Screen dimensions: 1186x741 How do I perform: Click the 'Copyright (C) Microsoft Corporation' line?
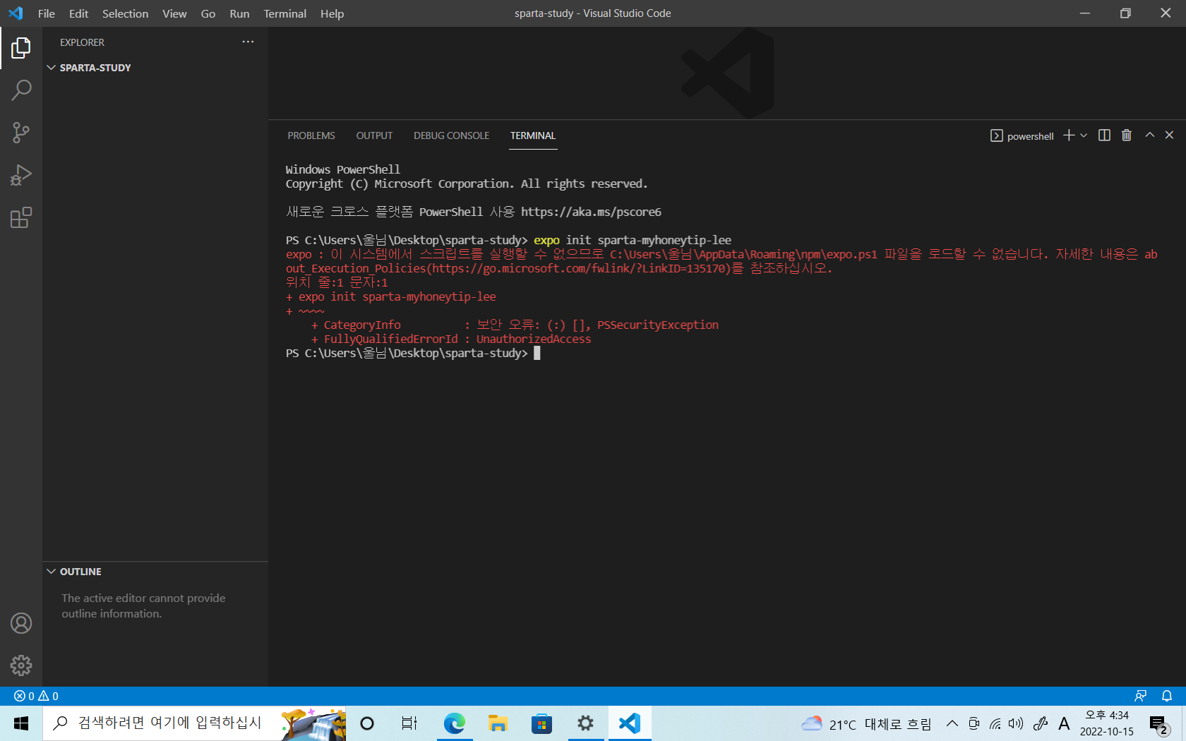pos(467,183)
